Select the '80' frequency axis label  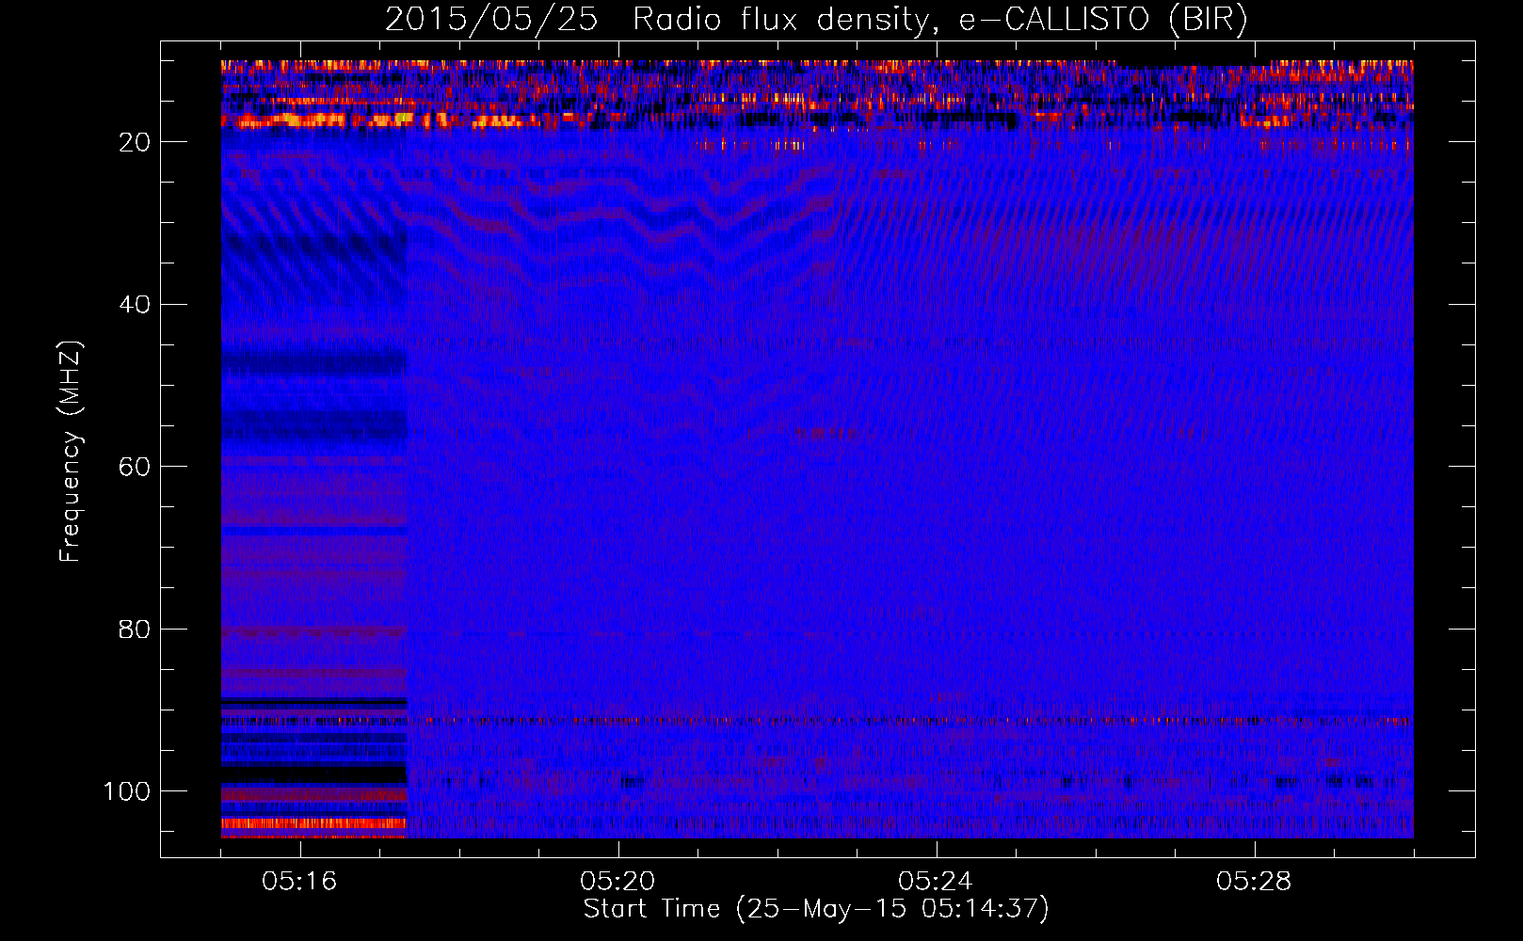click(136, 630)
